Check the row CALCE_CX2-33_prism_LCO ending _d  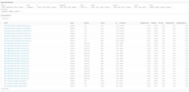click(x=2, y=31)
